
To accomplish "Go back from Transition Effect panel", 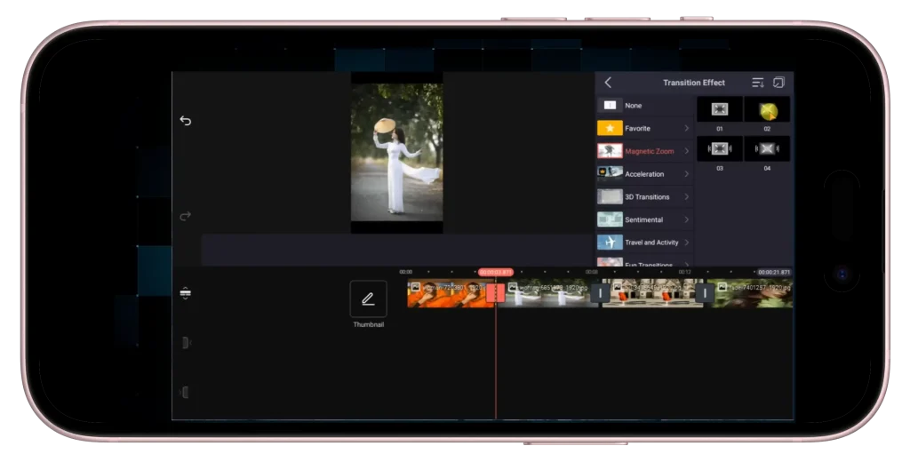I will click(608, 83).
